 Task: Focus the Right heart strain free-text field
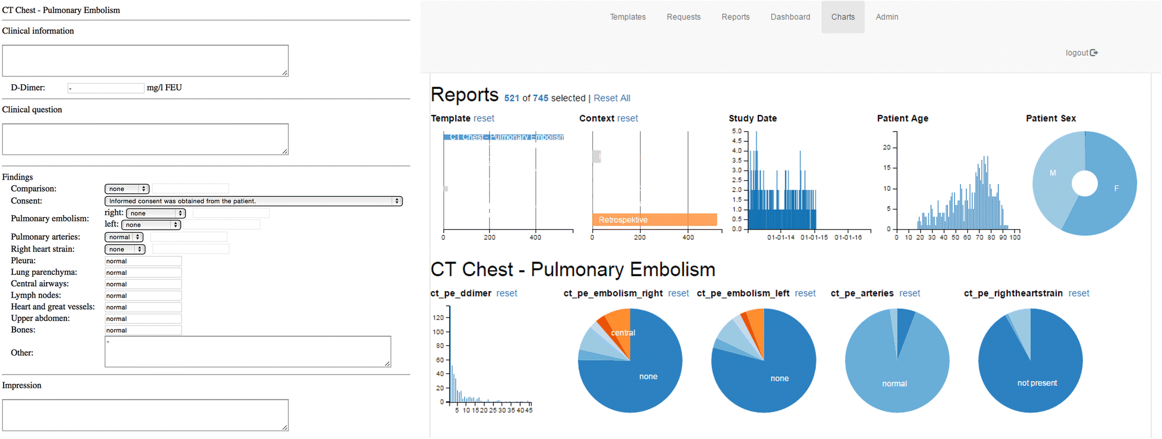point(191,249)
